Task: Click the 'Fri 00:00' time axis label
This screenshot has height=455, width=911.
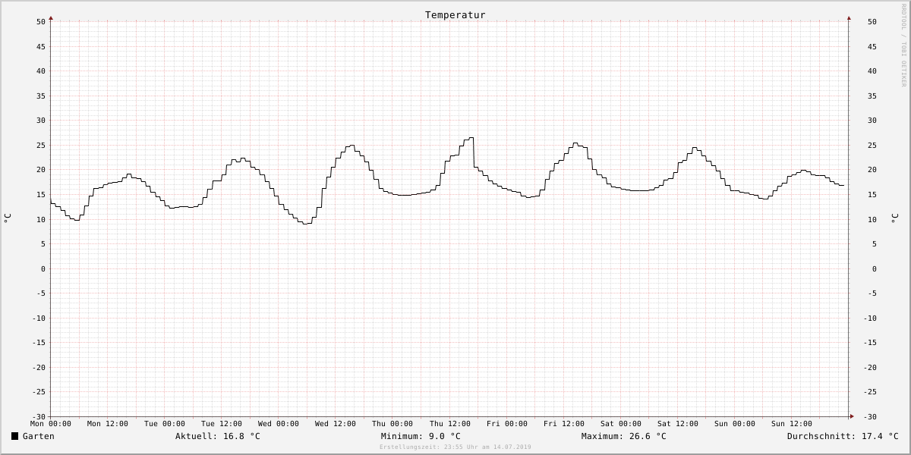Action: 507,424
